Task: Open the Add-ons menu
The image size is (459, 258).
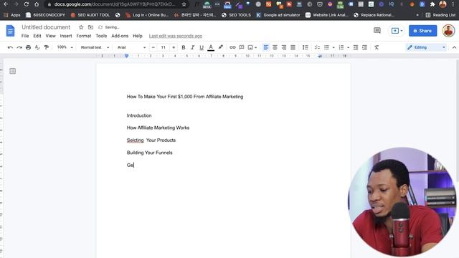Action: pos(120,36)
